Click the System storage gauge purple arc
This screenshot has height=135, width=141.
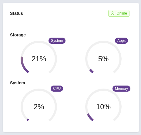click(x=23, y=66)
